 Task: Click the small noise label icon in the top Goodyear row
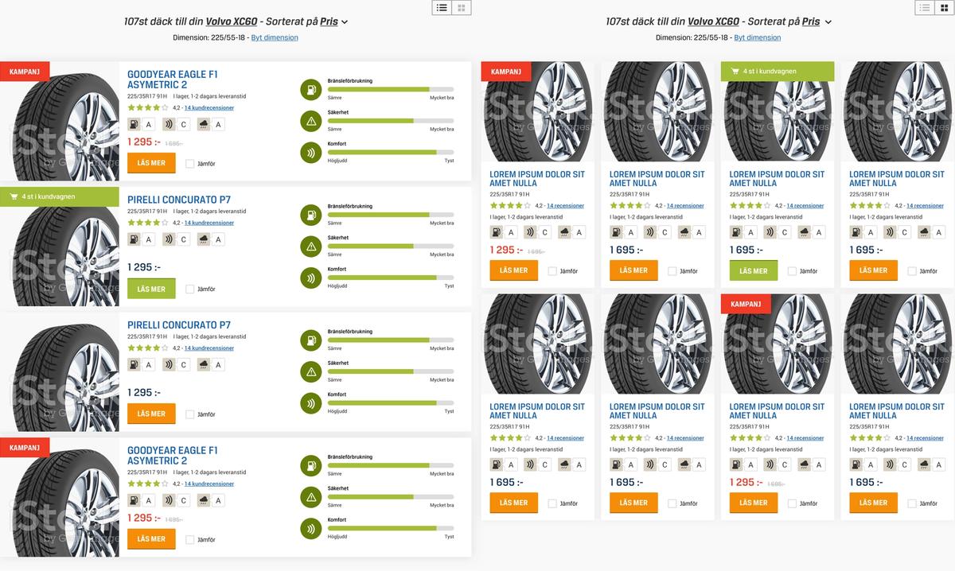tap(169, 124)
